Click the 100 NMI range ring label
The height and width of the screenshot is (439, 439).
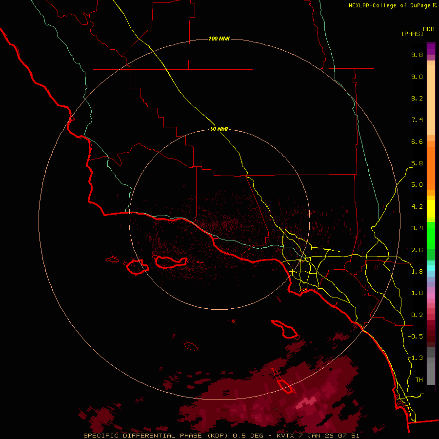[219, 39]
